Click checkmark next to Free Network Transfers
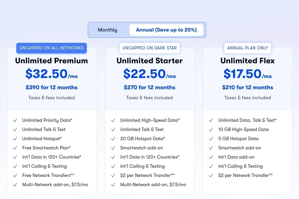The image size is (299, 199). tap(15, 176)
